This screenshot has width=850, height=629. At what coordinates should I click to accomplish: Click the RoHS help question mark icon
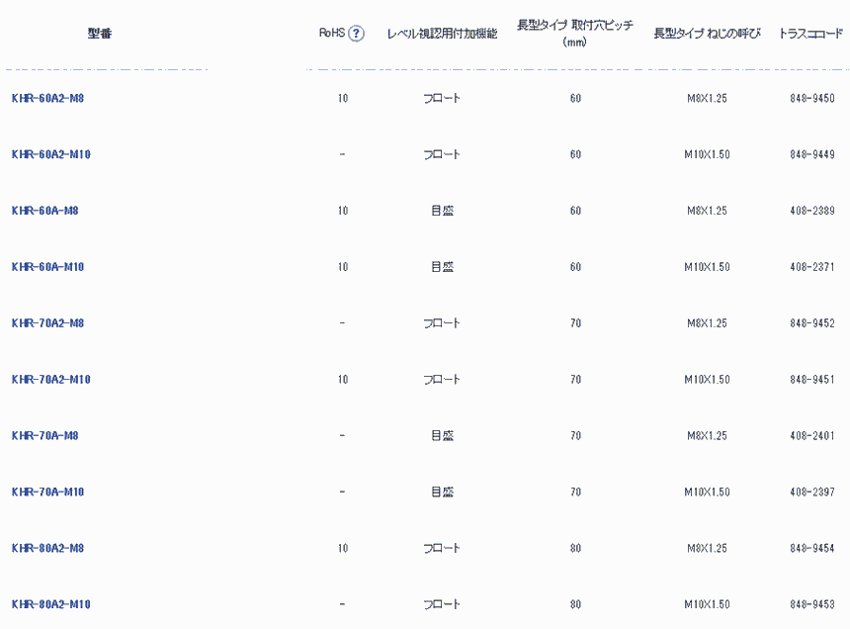tap(357, 34)
